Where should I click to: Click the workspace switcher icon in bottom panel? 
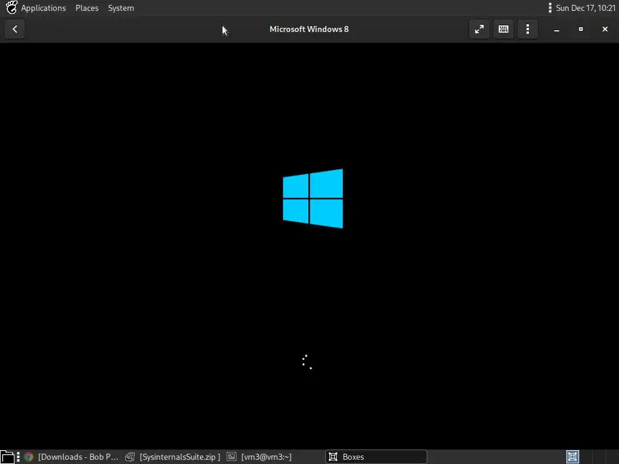click(x=573, y=457)
